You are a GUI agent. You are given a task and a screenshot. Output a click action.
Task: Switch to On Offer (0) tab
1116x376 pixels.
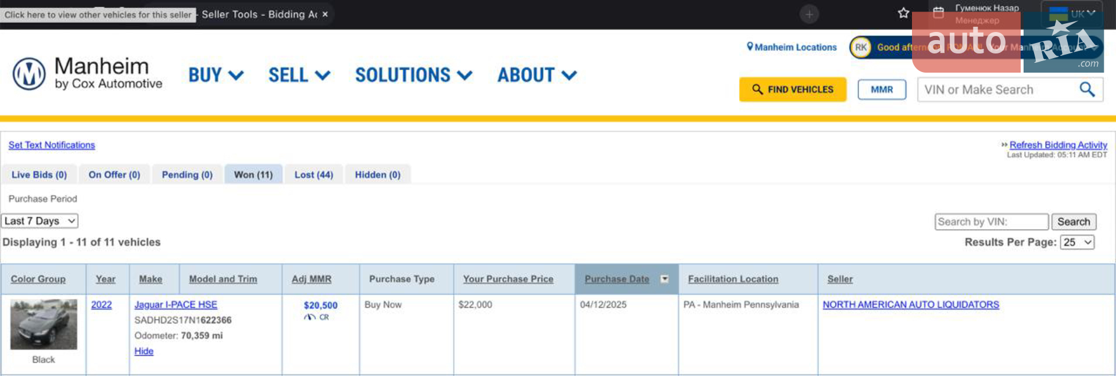pyautogui.click(x=115, y=174)
